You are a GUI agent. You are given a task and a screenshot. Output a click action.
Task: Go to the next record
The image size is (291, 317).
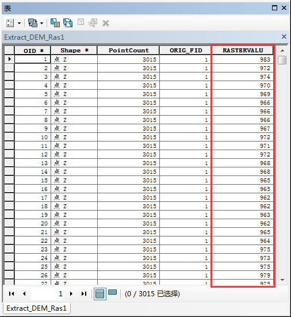tap(71, 293)
